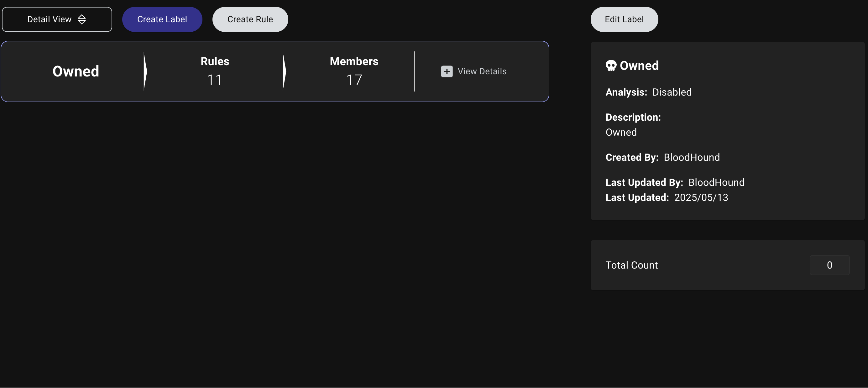Screen dimensions: 868x388
Task: Click the Edit Label button
Action: point(624,19)
